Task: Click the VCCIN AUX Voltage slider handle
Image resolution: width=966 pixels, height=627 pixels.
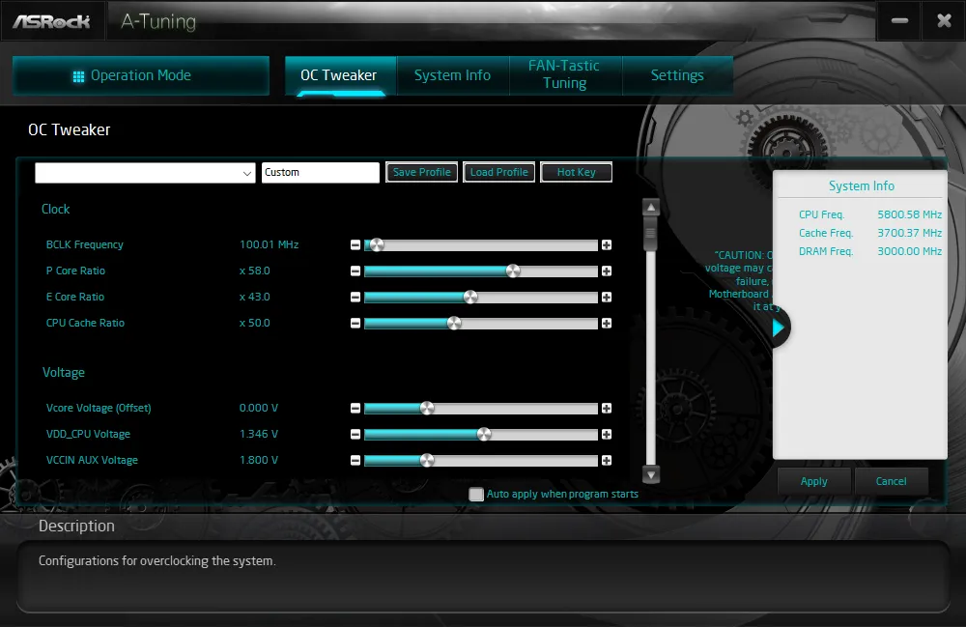Action: click(427, 461)
